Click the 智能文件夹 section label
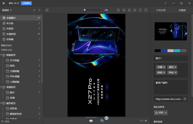Image resolution: width=193 pixels, height=124 pixels. pos(6,45)
